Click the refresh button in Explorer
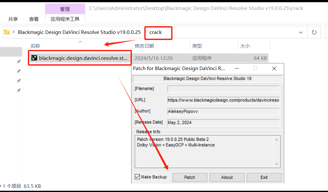Viewport: 328px width, 192px height. click(x=314, y=32)
